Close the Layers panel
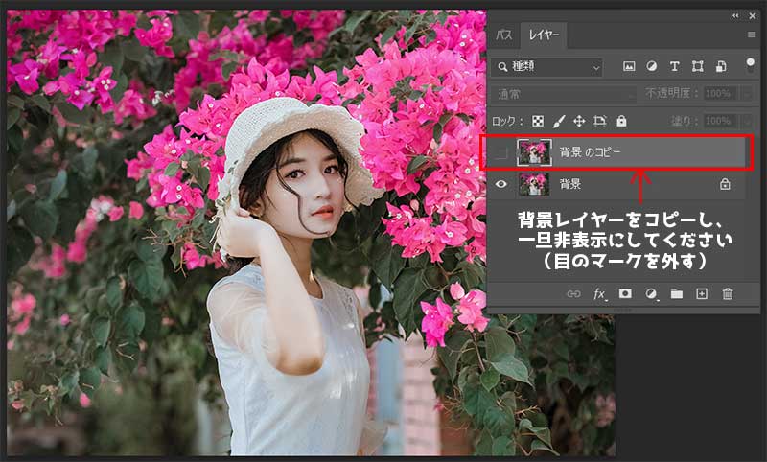 [753, 16]
